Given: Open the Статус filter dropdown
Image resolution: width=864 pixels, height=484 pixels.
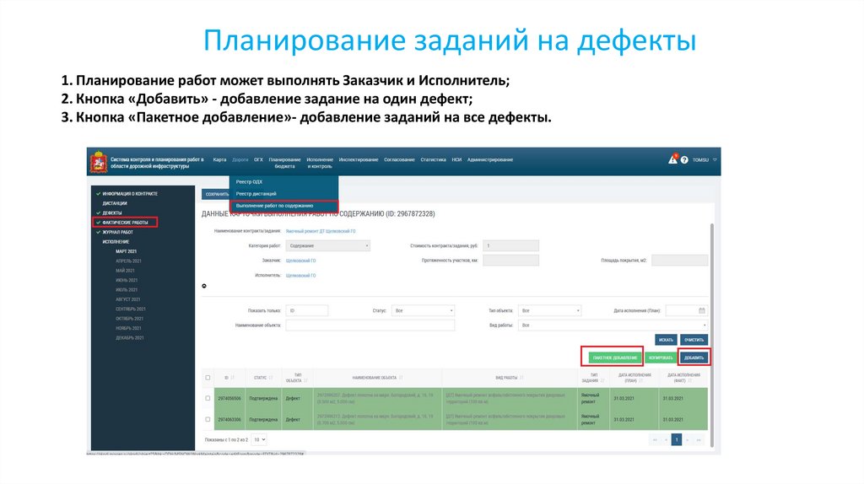Looking at the screenshot, I should pos(423,310).
